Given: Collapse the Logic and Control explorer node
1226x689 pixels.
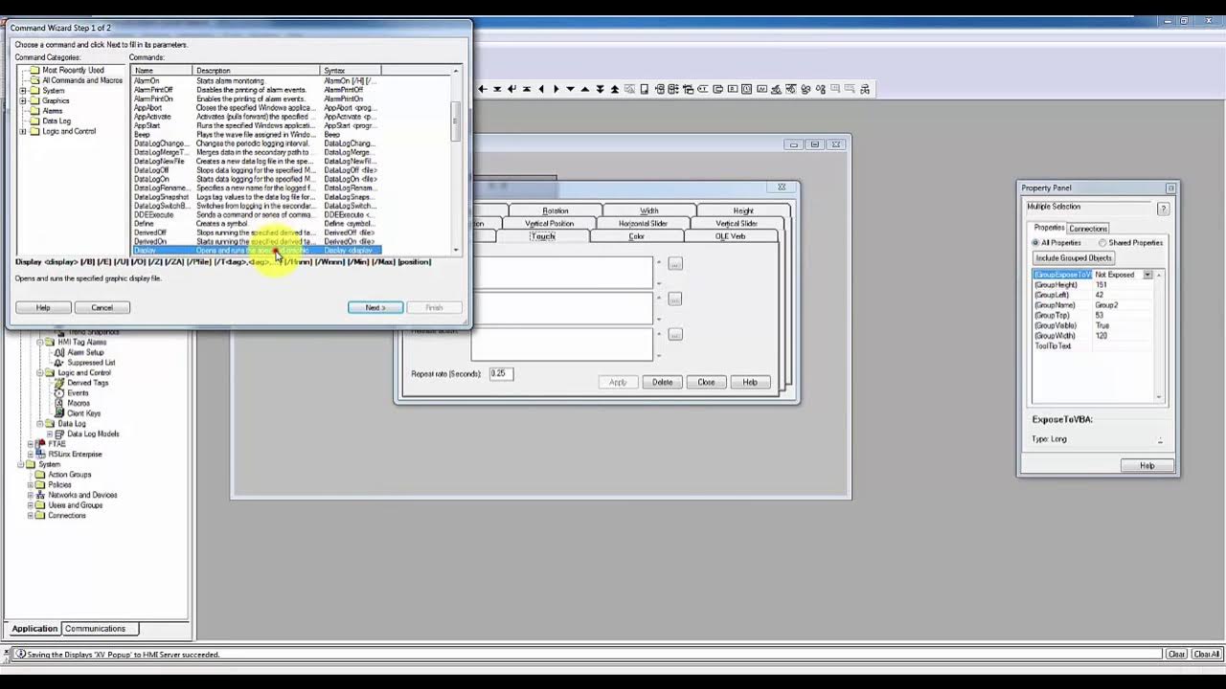Looking at the screenshot, I should pyautogui.click(x=40, y=372).
